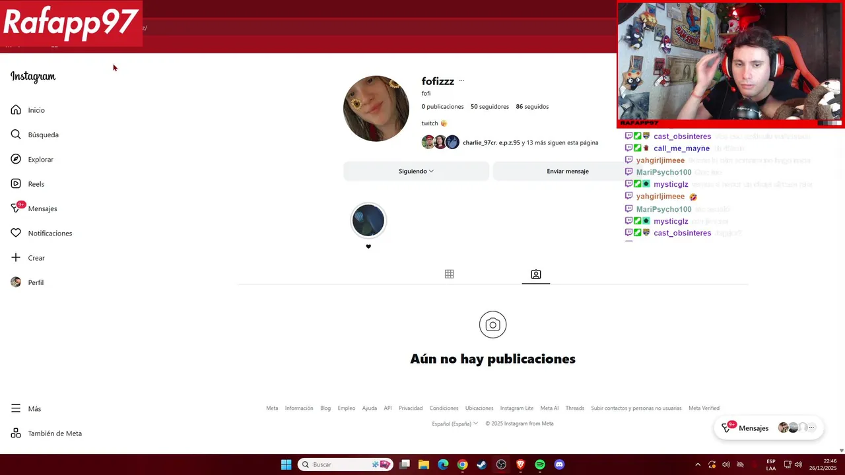Screen dimensions: 845x475
Task: Open Task View in the taskbar
Action: coord(405,464)
